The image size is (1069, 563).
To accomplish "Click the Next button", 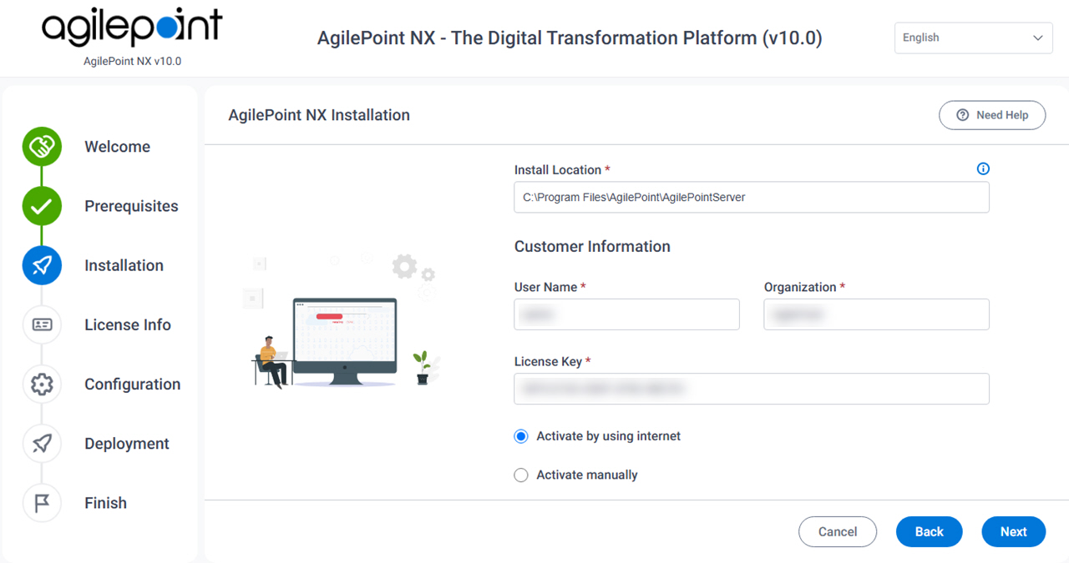I will pos(1014,531).
